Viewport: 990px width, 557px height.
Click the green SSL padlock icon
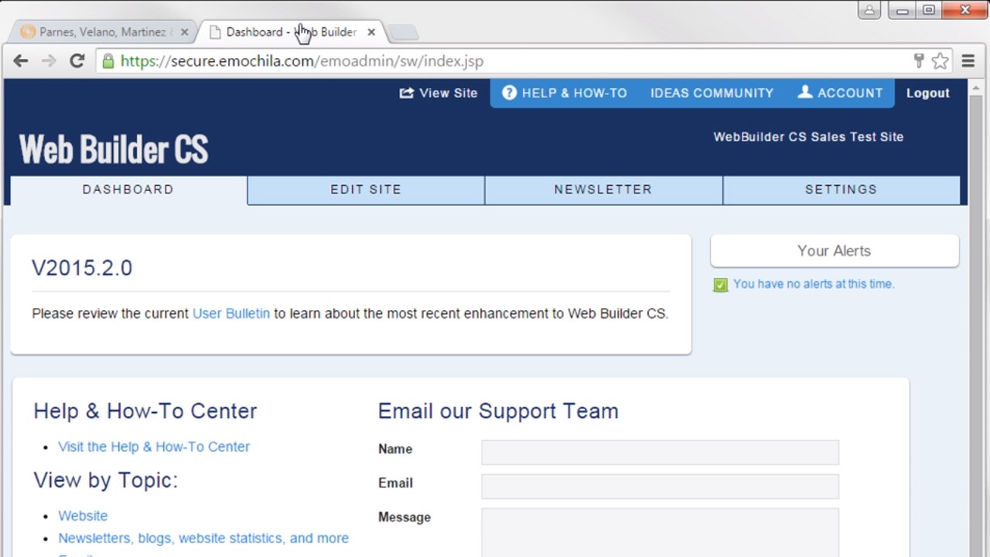click(108, 61)
